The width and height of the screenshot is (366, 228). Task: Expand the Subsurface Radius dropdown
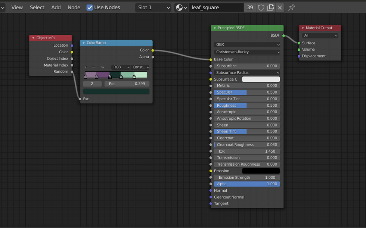(247, 73)
